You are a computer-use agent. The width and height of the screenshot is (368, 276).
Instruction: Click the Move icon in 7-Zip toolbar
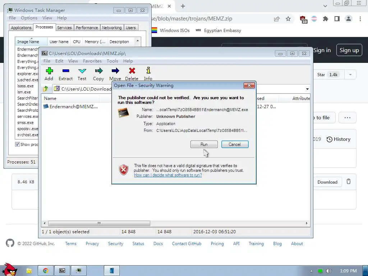click(x=115, y=71)
